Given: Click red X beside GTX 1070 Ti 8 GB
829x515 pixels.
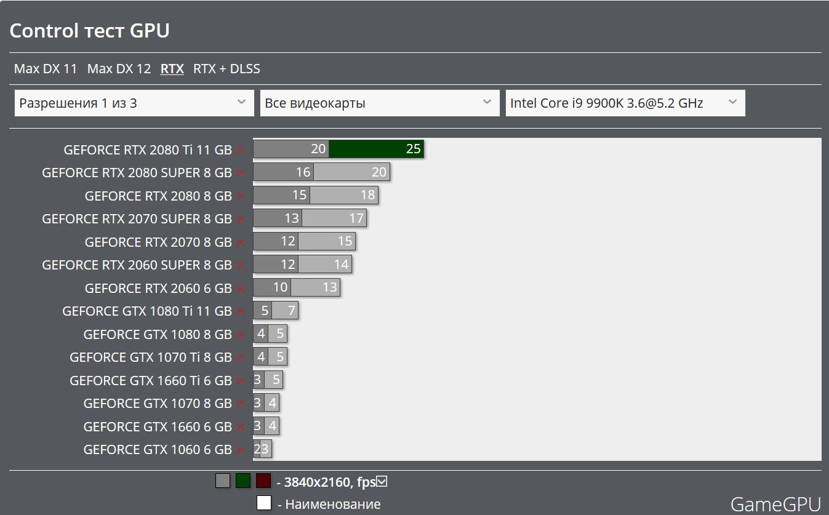Looking at the screenshot, I should coord(240,357).
